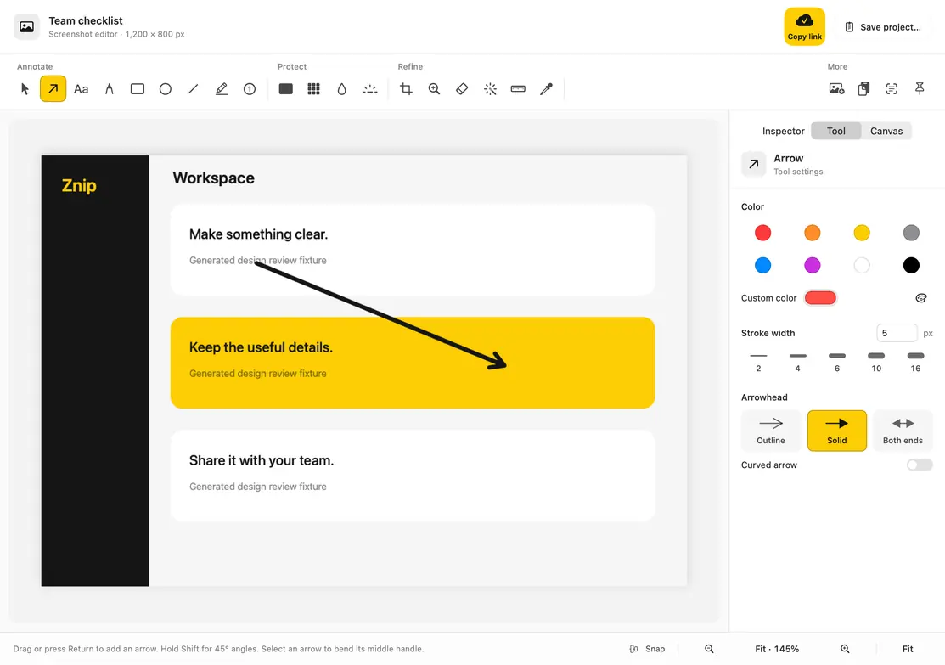Click the Fit · 145% zoom readout
This screenshot has width=945, height=665.
[x=777, y=649]
